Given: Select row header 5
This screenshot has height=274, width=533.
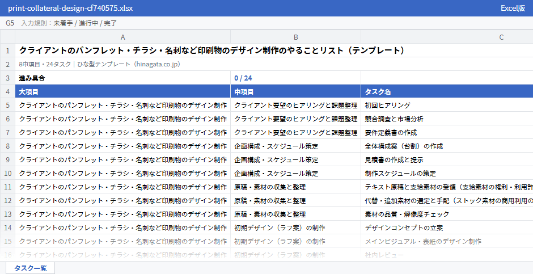Looking at the screenshot, I should [7, 105].
